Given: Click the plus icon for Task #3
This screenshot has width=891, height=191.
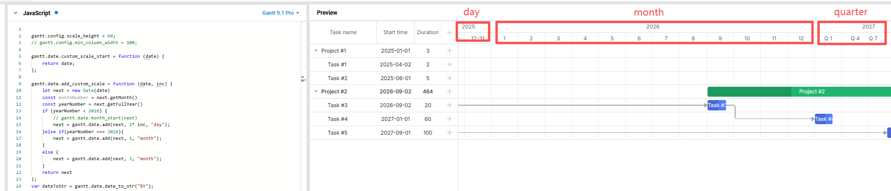Looking at the screenshot, I should pos(449,105).
